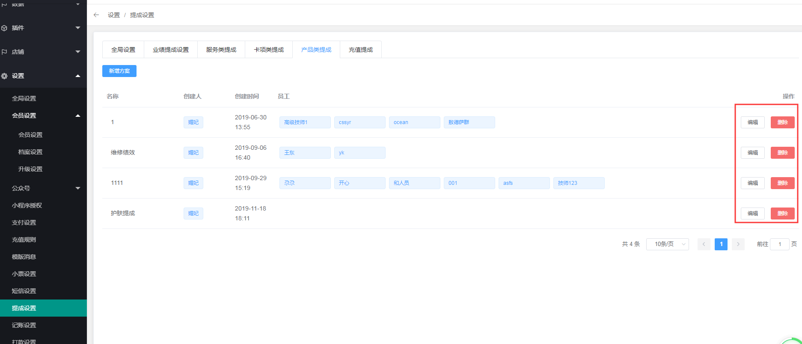
Task: Switch to the 卡项类提成 tab
Action: point(269,50)
